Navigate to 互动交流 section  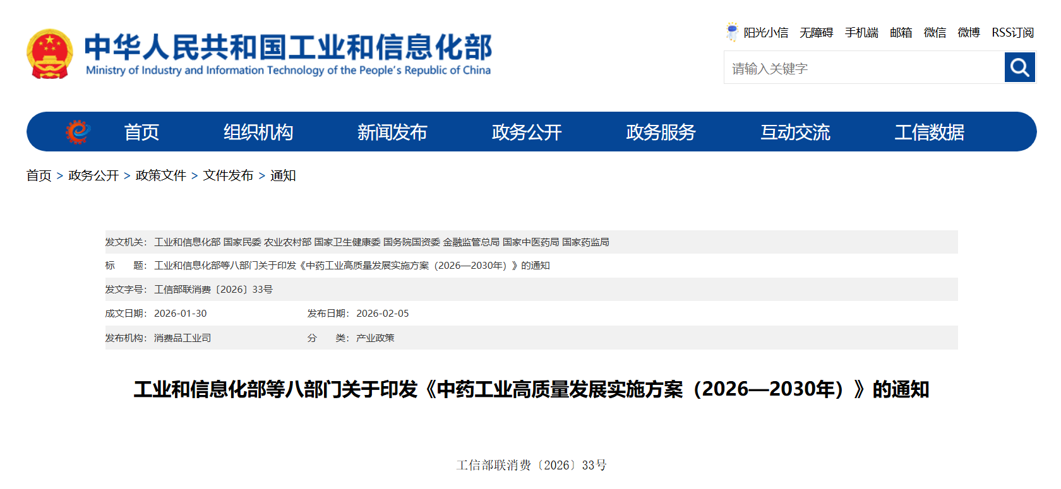[x=795, y=132]
